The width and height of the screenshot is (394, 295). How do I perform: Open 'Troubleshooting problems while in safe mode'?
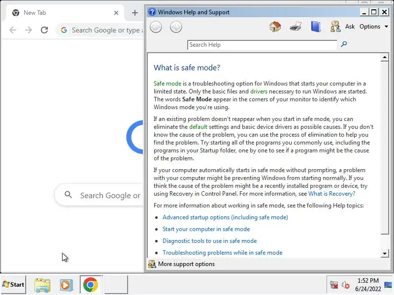tap(223, 253)
